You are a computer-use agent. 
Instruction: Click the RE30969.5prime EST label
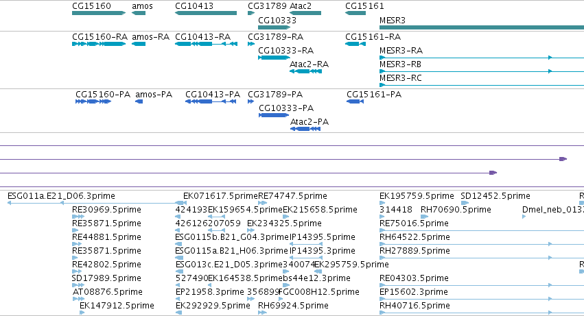106,210
